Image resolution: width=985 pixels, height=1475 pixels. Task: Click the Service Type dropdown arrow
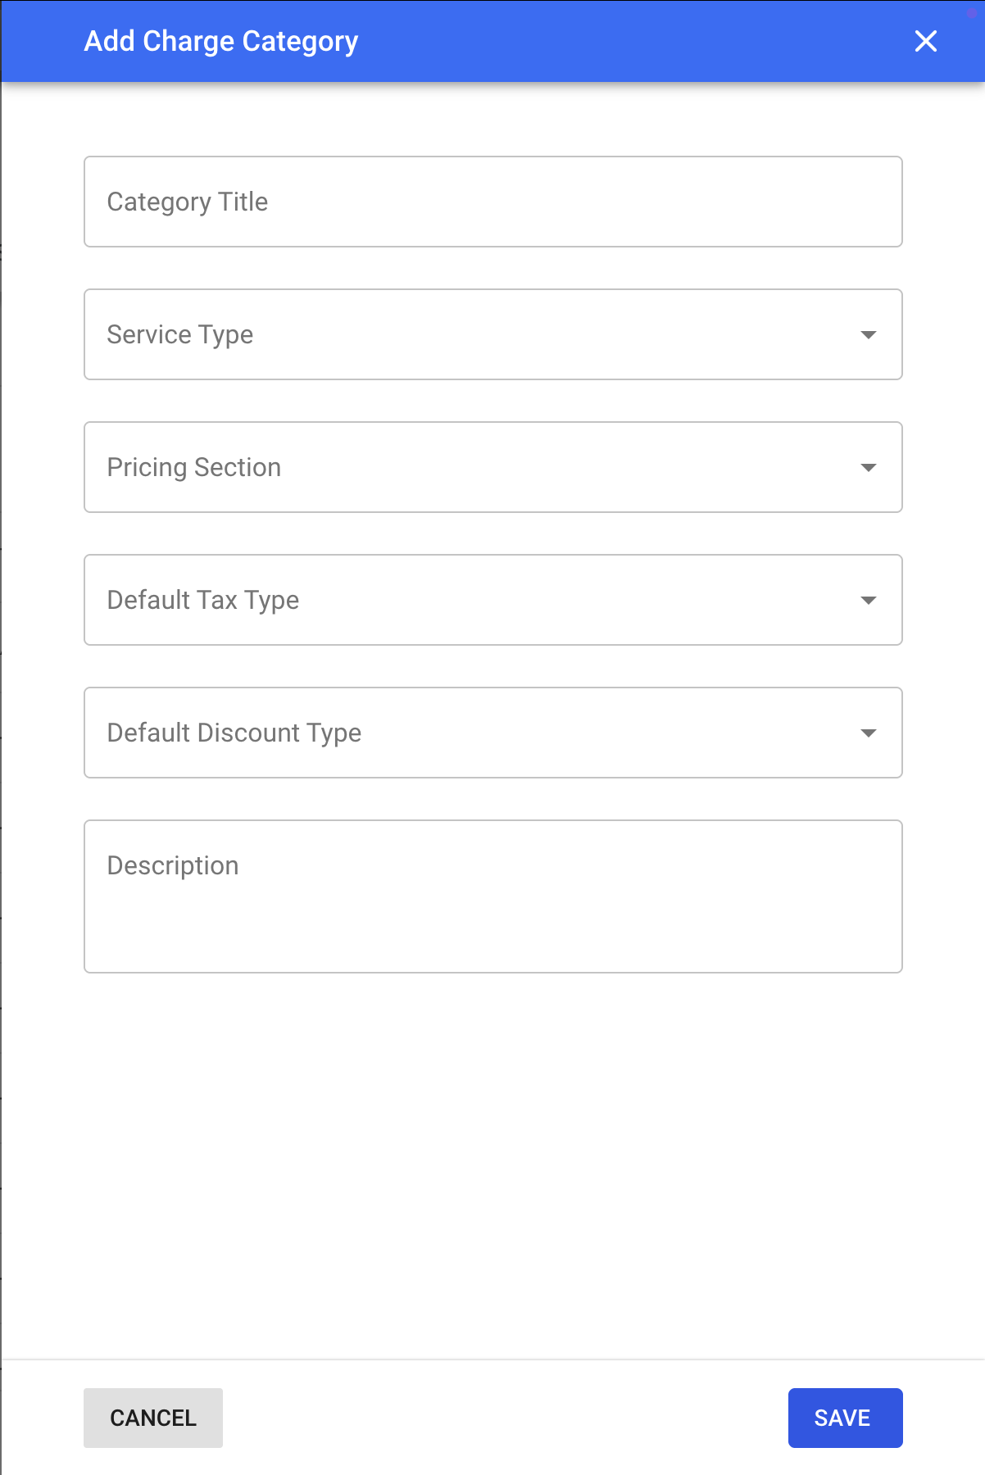869,334
